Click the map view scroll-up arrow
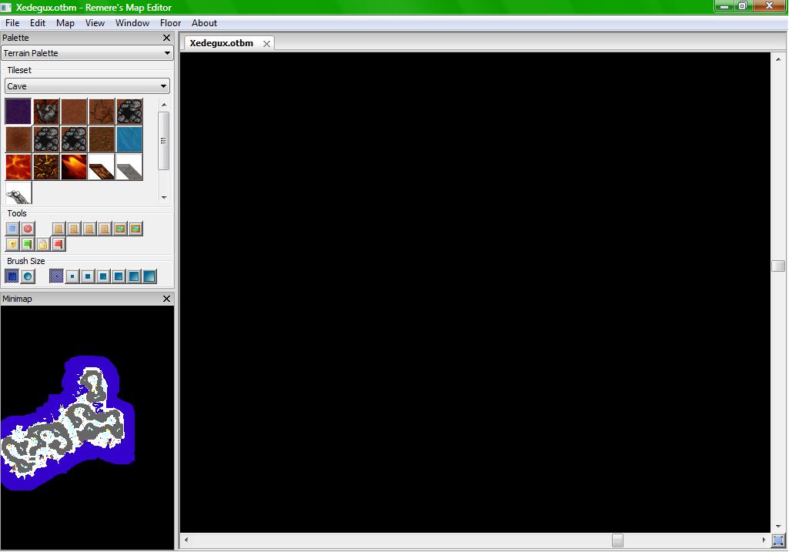 pyautogui.click(x=778, y=59)
